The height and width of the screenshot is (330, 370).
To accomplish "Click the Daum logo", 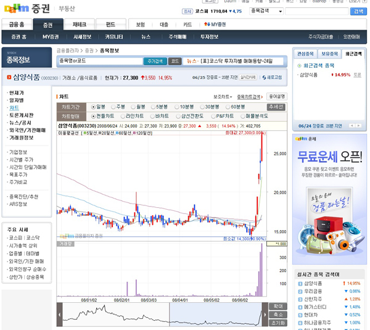I will tap(16, 9).
